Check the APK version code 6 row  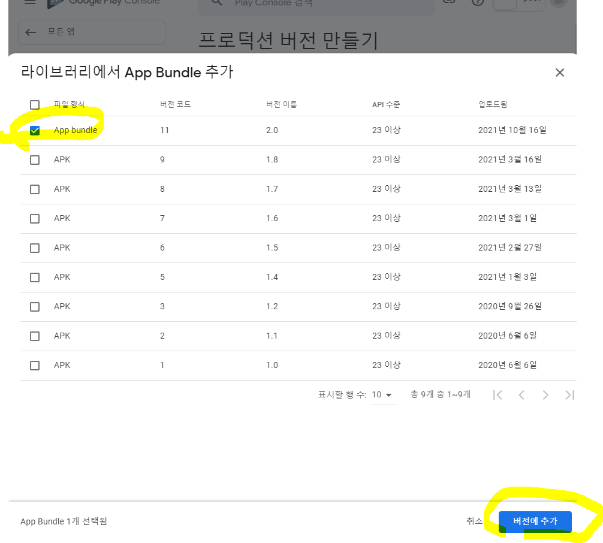(35, 248)
